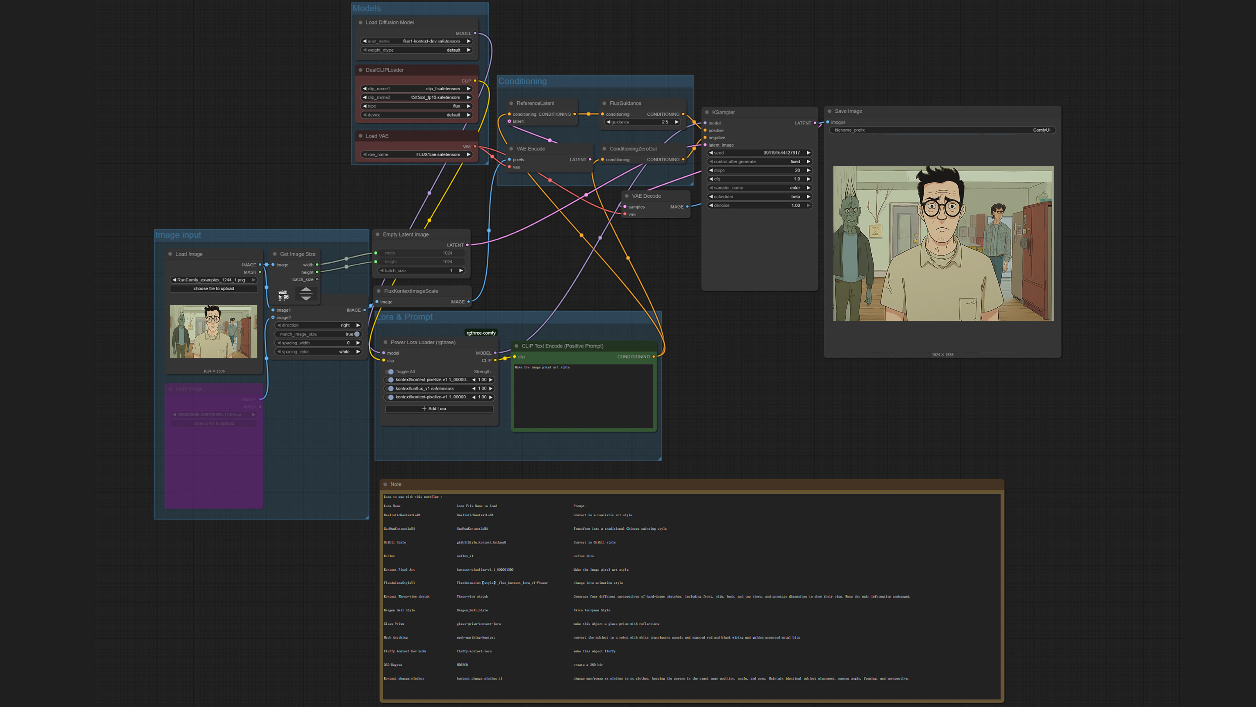Click the rgthree-comfy badge above Power Lora Loader
The width and height of the screenshot is (1256, 707).
(481, 333)
